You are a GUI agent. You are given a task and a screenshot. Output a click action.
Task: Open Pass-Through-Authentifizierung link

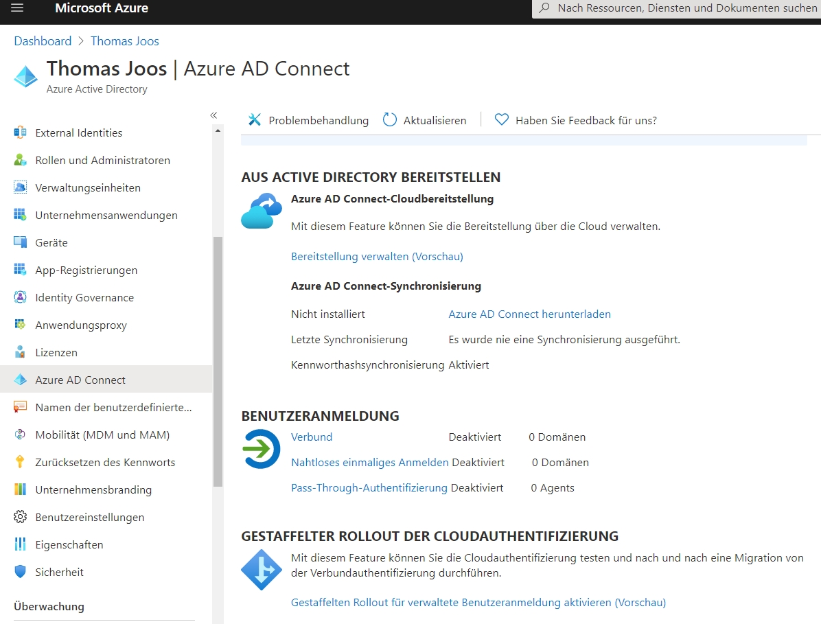(x=369, y=488)
